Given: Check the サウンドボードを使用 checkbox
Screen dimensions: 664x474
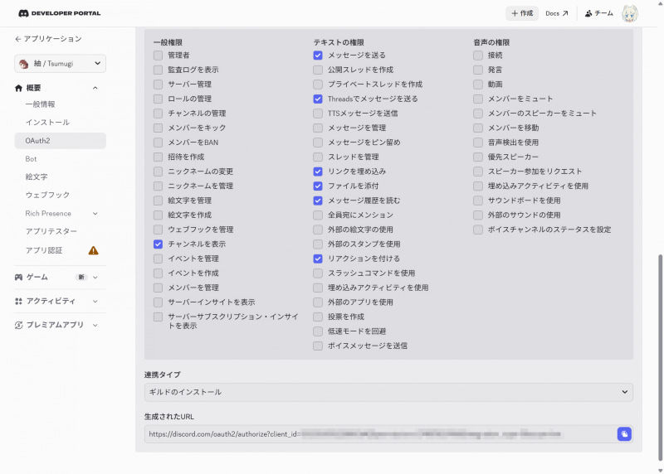Looking at the screenshot, I should click(478, 201).
